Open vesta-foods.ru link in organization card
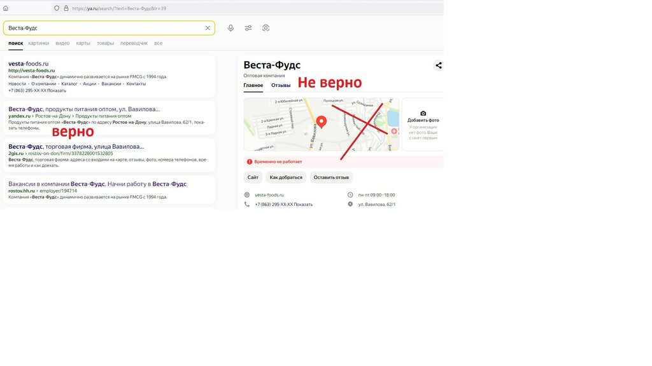This screenshot has height=366, width=652. pos(269,195)
